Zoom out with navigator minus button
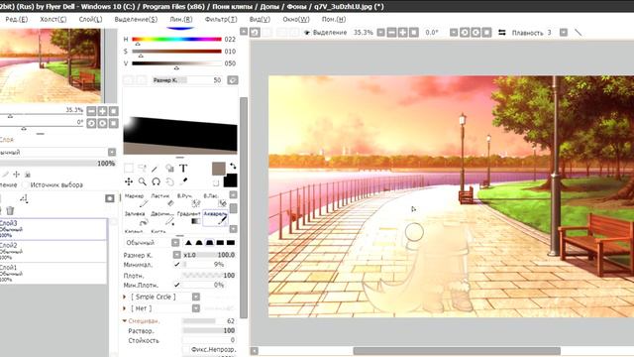This screenshot has height=357, width=634. click(x=92, y=111)
